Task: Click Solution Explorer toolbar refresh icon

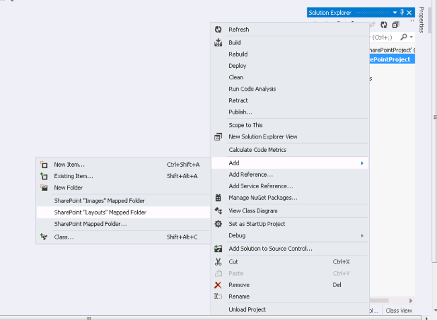Action: click(384, 25)
